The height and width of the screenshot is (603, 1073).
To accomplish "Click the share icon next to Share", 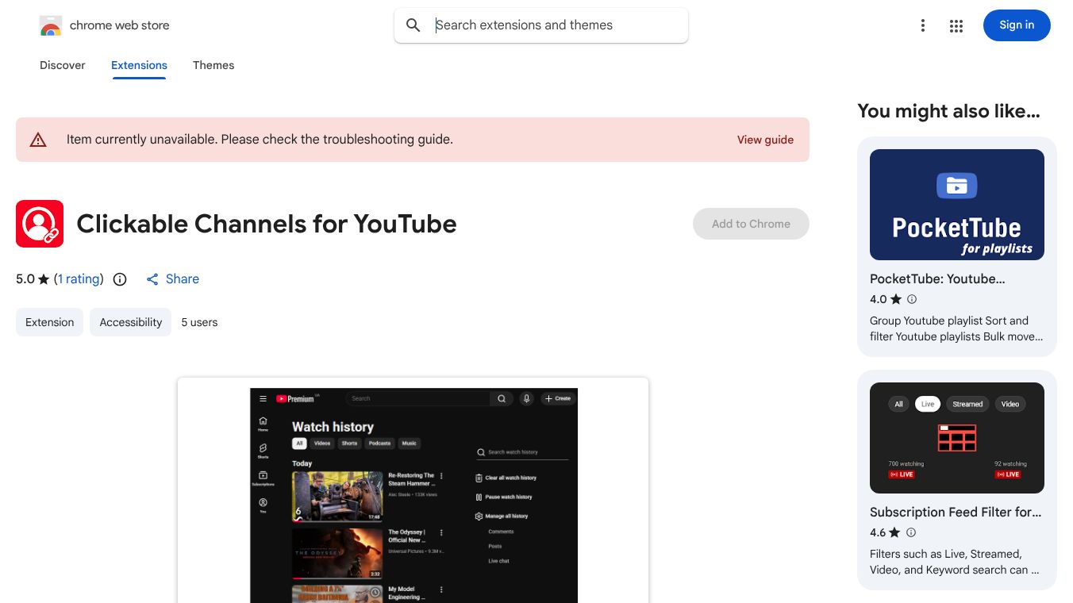I will coord(152,279).
